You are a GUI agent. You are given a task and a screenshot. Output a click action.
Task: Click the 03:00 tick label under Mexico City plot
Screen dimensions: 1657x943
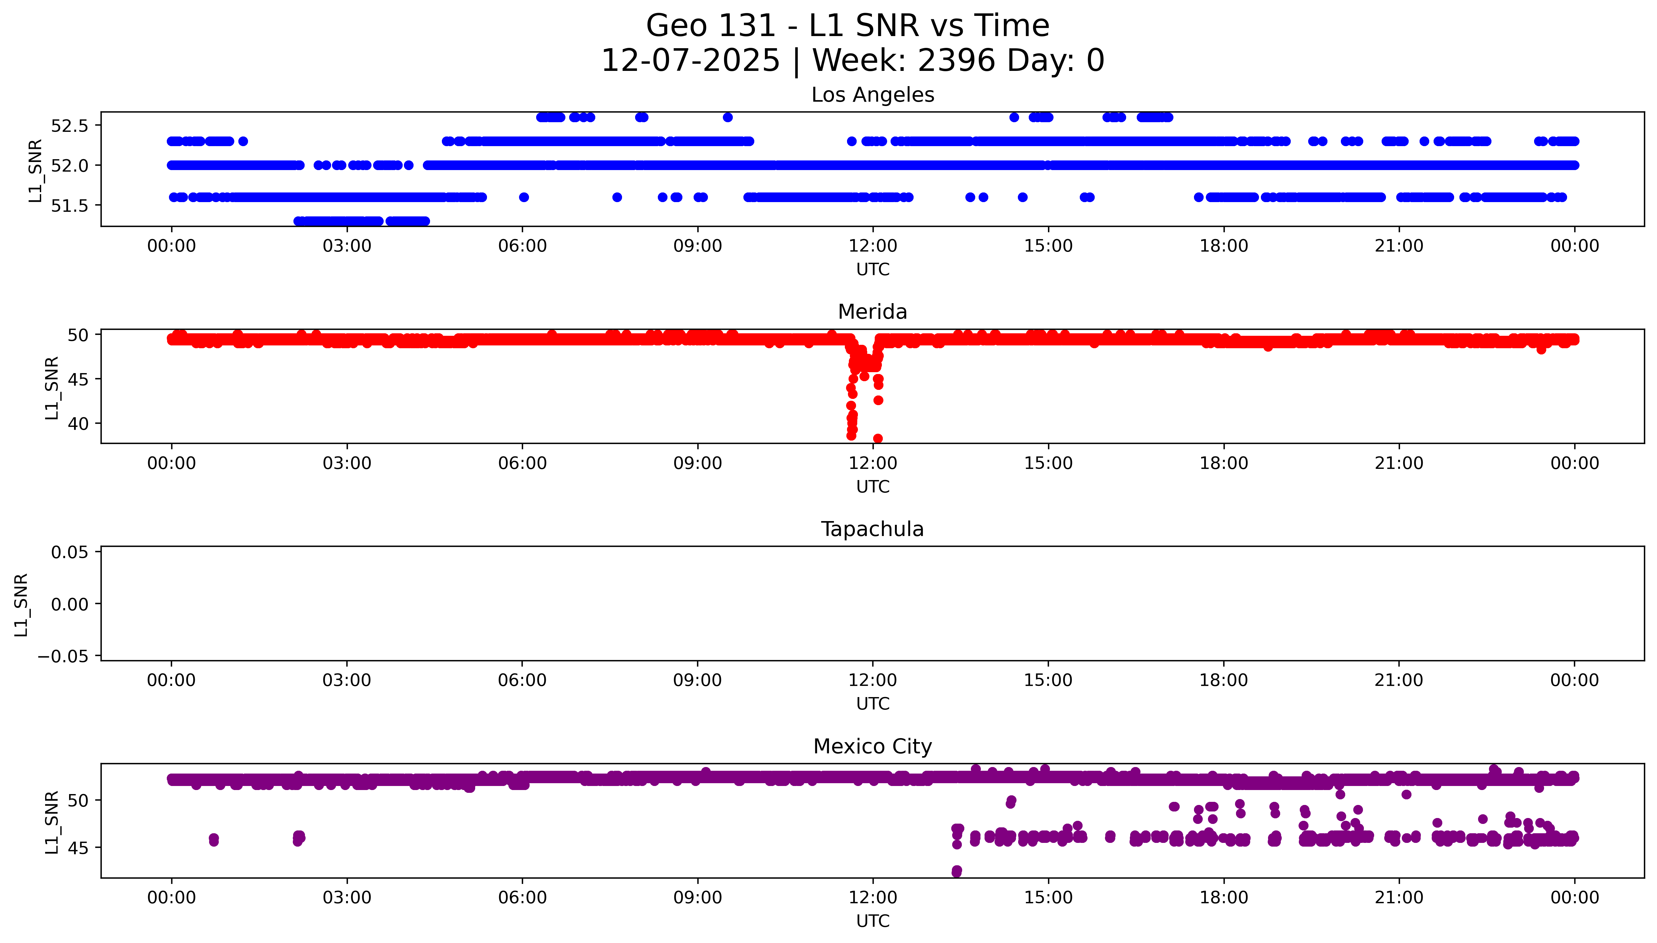347,898
